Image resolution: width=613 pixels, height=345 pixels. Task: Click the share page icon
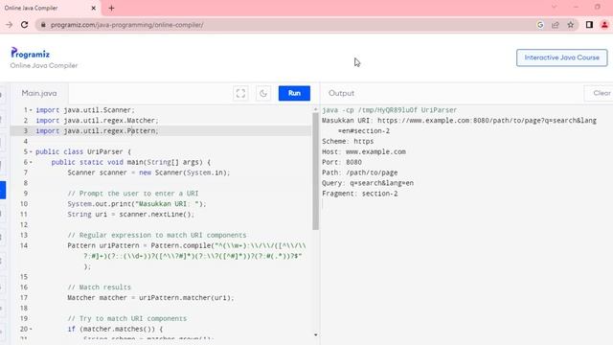[x=556, y=25]
